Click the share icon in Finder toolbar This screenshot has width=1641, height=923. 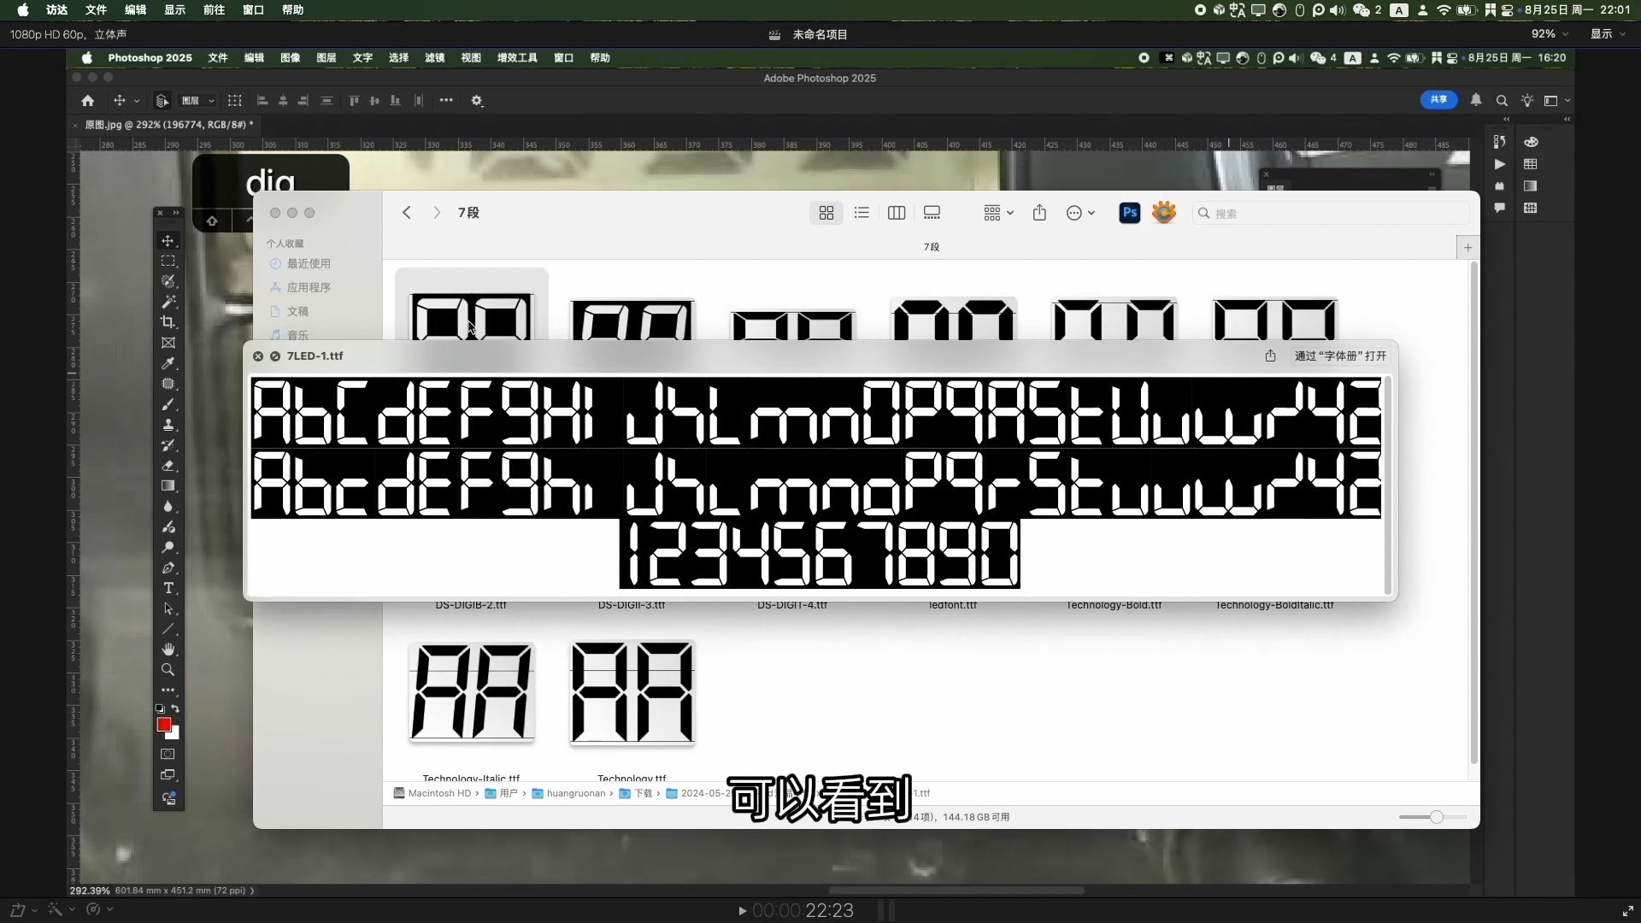[1039, 213]
